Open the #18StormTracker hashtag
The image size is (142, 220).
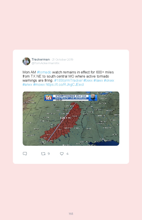(69, 80)
